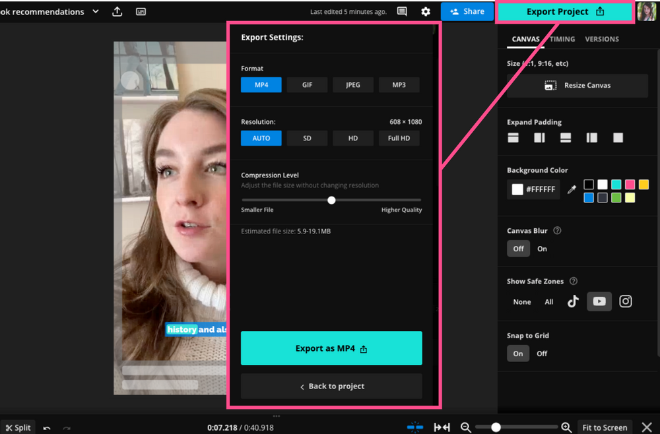
Task: Click the top padding expand icon
Action: point(513,137)
